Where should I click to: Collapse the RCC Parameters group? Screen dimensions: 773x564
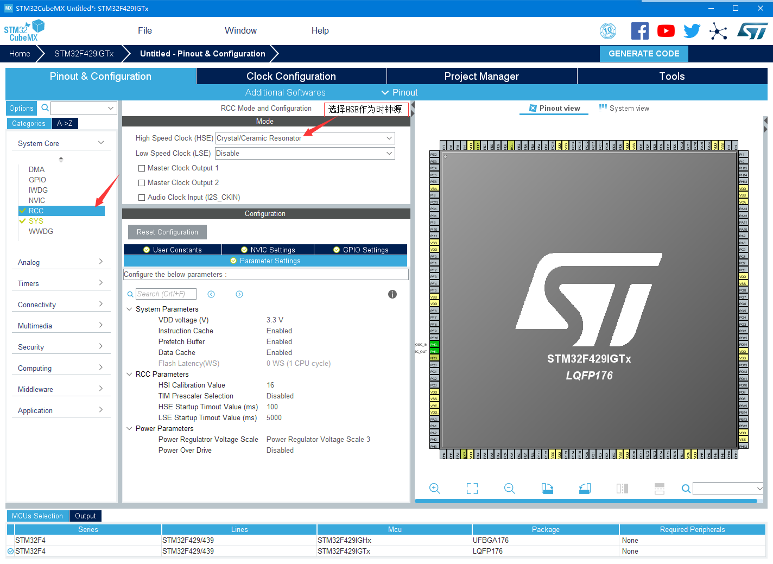tap(129, 374)
